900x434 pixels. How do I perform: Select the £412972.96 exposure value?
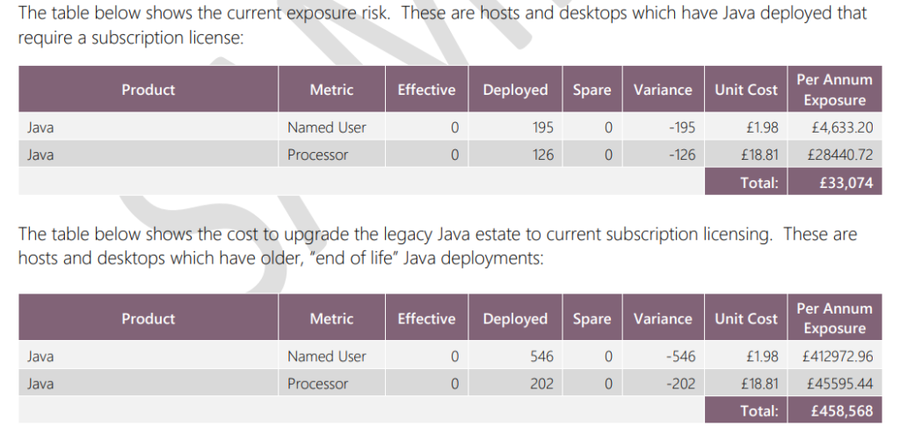coord(838,357)
